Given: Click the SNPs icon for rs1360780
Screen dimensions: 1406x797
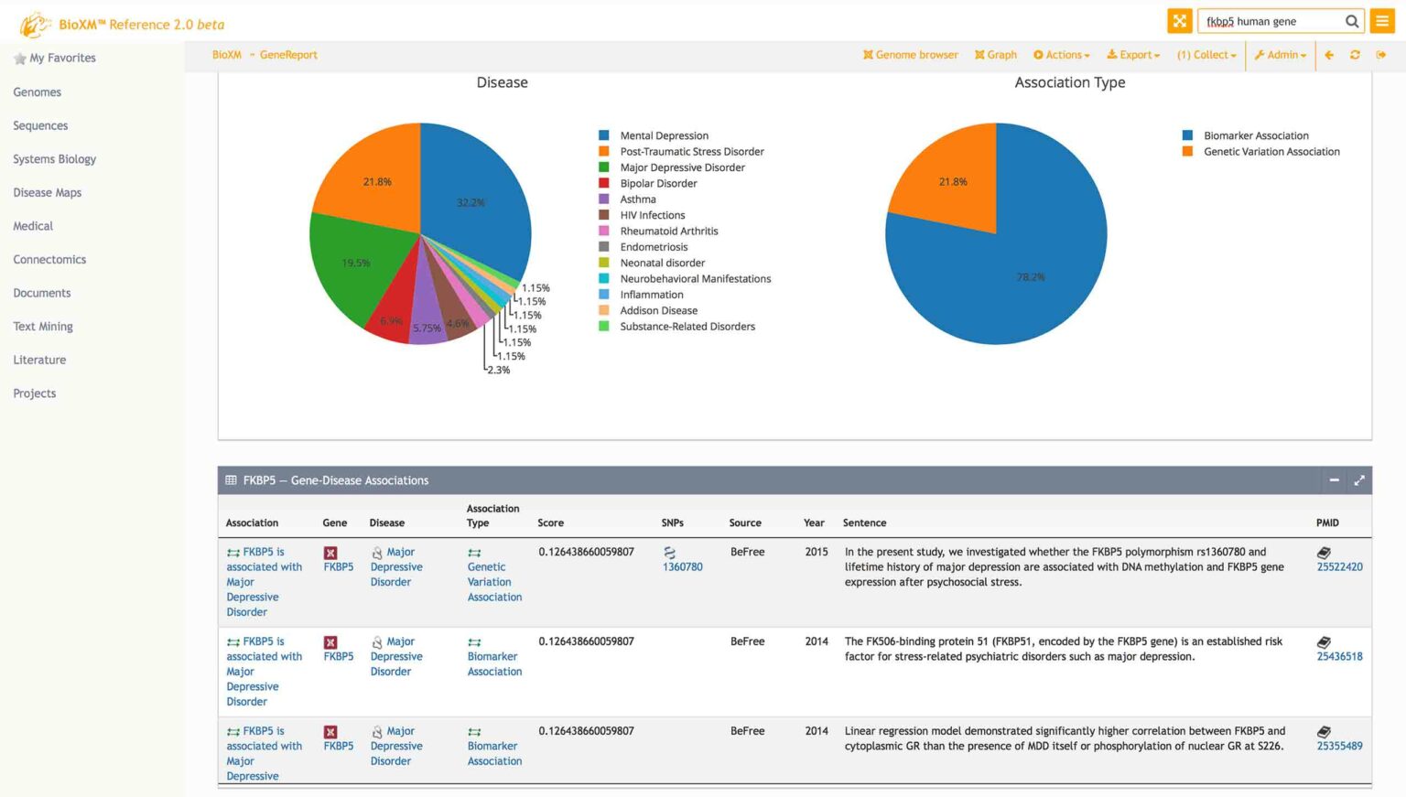Looking at the screenshot, I should pos(671,552).
